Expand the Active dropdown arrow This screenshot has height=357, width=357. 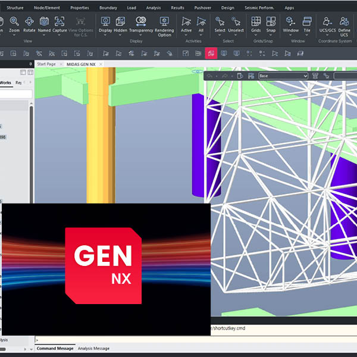tap(186, 35)
